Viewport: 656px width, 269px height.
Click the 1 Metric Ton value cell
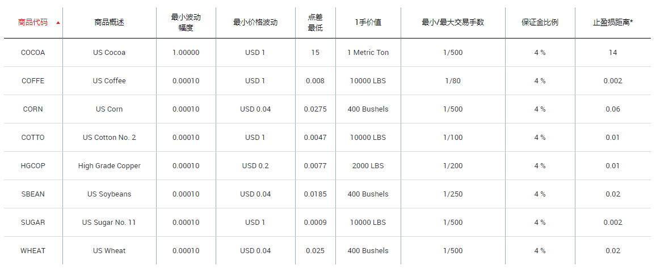[368, 52]
